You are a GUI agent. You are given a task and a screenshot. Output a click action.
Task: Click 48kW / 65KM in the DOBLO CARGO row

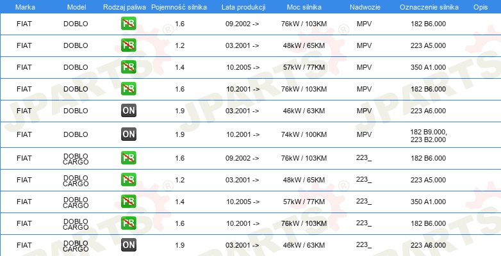click(304, 180)
